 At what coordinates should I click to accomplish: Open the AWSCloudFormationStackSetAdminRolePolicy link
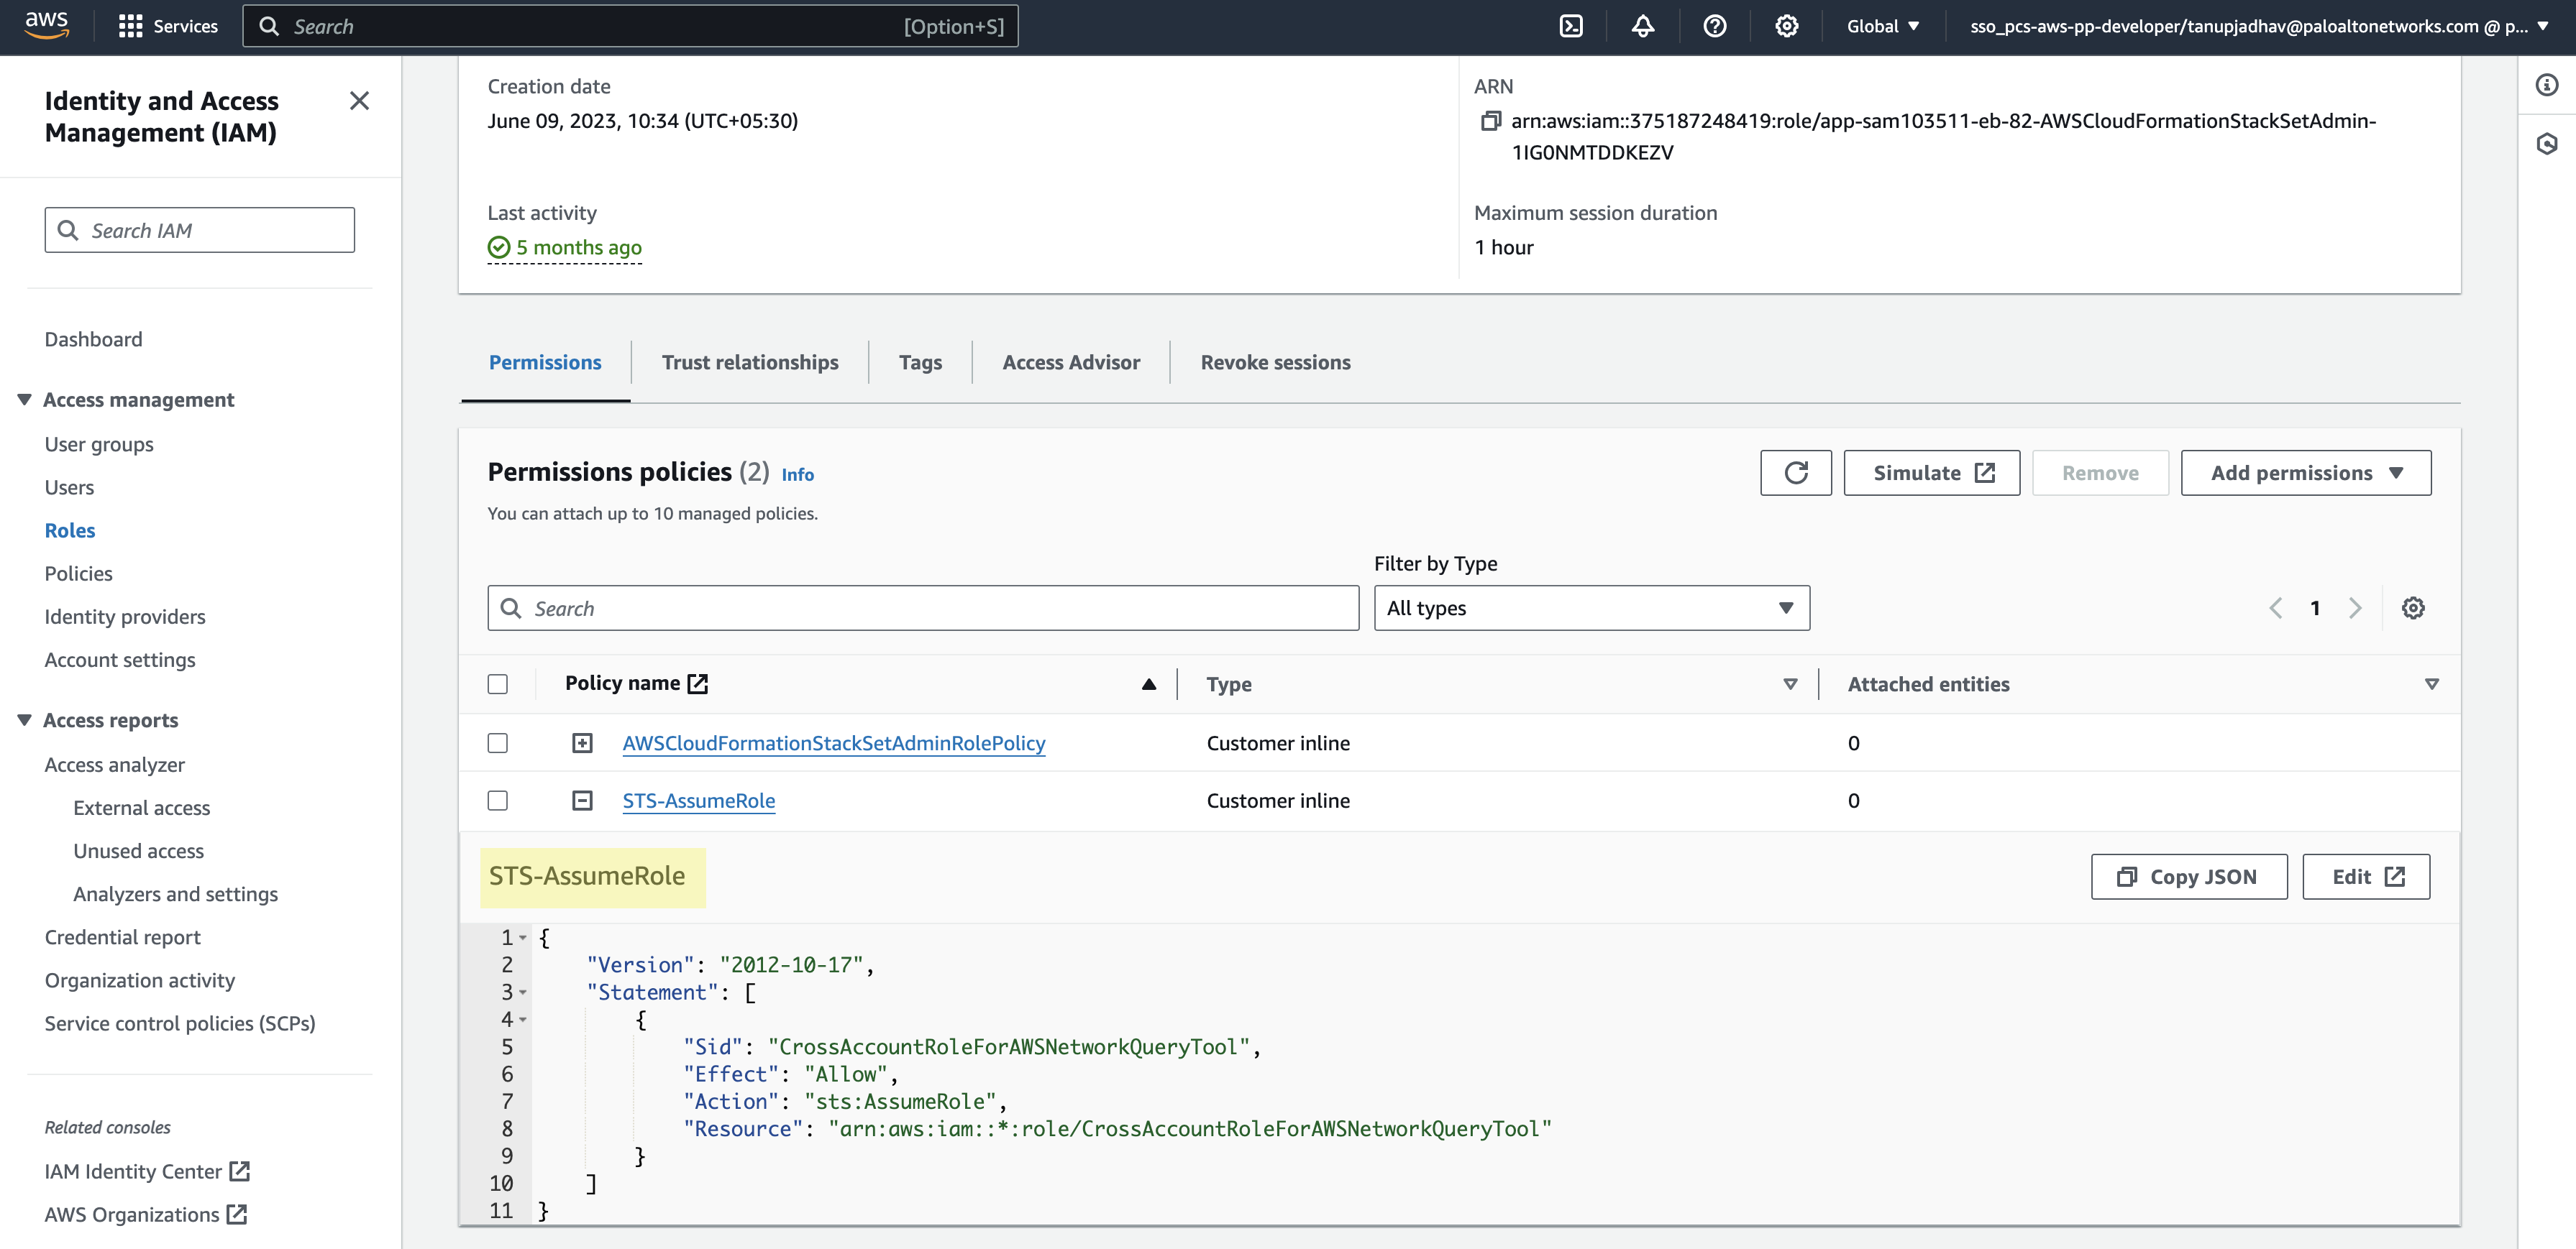833,742
